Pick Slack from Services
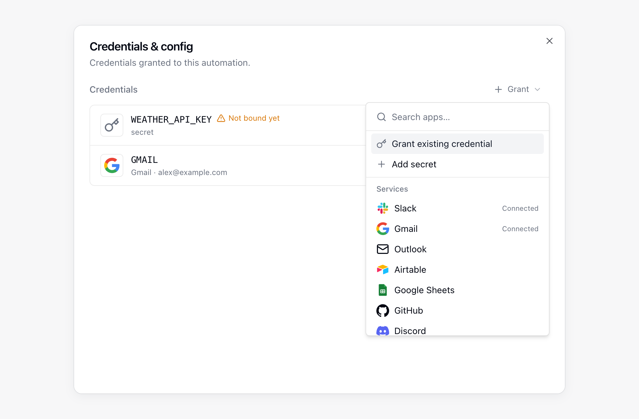The image size is (639, 419). tap(458, 208)
